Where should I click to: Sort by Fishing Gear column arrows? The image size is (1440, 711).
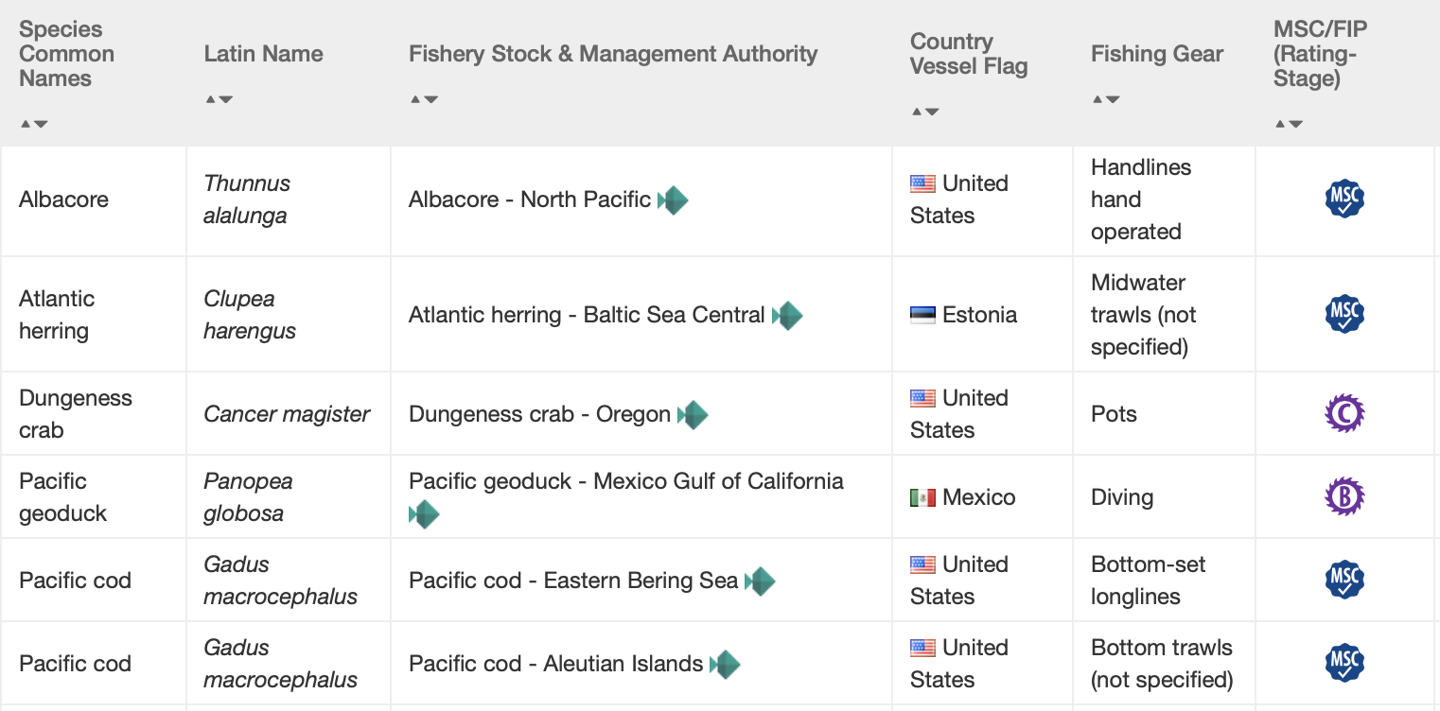[1106, 99]
